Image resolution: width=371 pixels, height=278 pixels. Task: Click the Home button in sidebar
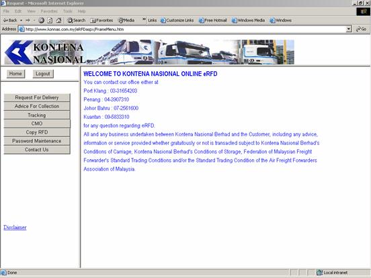click(x=15, y=74)
